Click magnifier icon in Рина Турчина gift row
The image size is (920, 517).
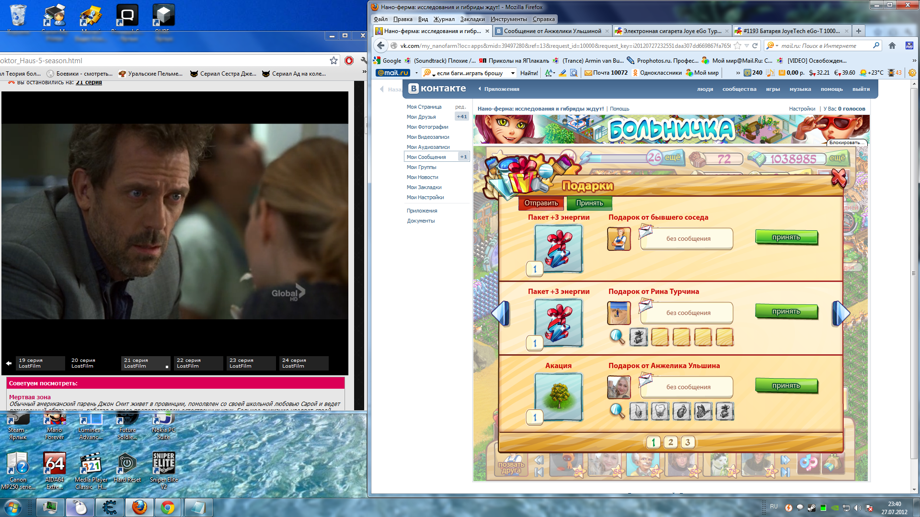click(x=617, y=337)
